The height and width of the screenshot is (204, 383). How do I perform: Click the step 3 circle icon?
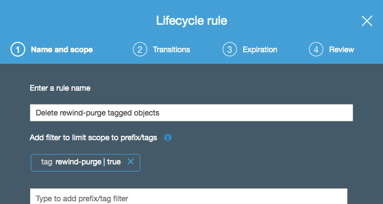coord(229,49)
